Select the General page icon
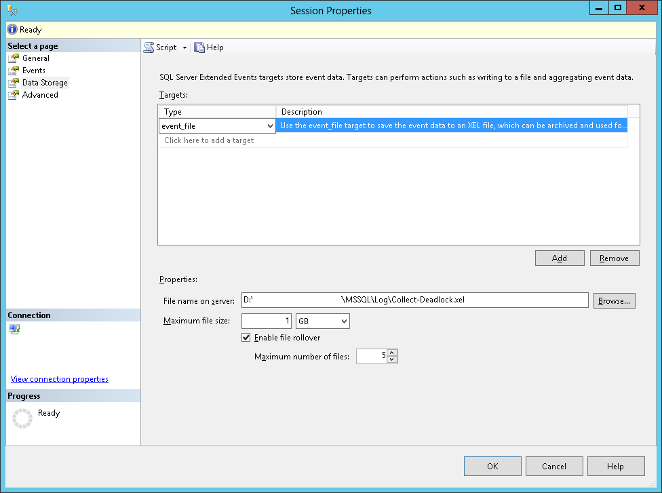Screen dimensions: 662x493 [x=14, y=58]
